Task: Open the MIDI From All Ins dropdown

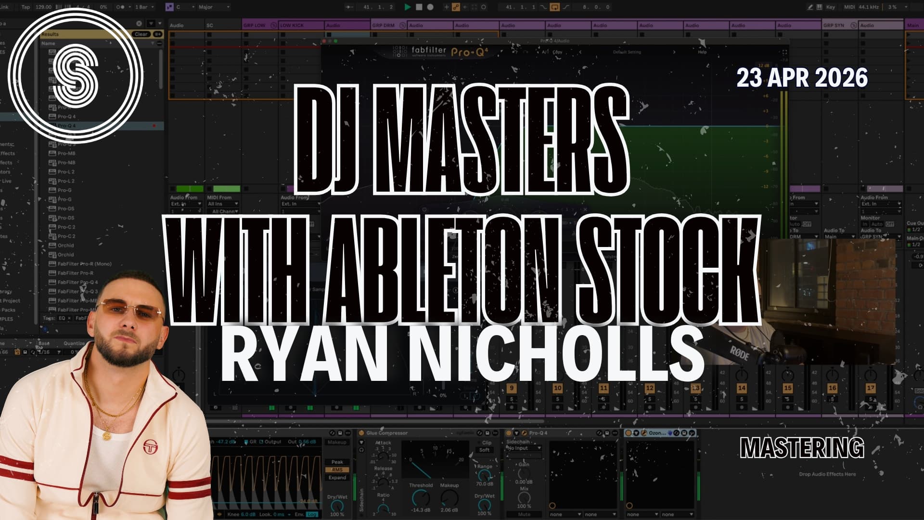Action: click(x=223, y=204)
